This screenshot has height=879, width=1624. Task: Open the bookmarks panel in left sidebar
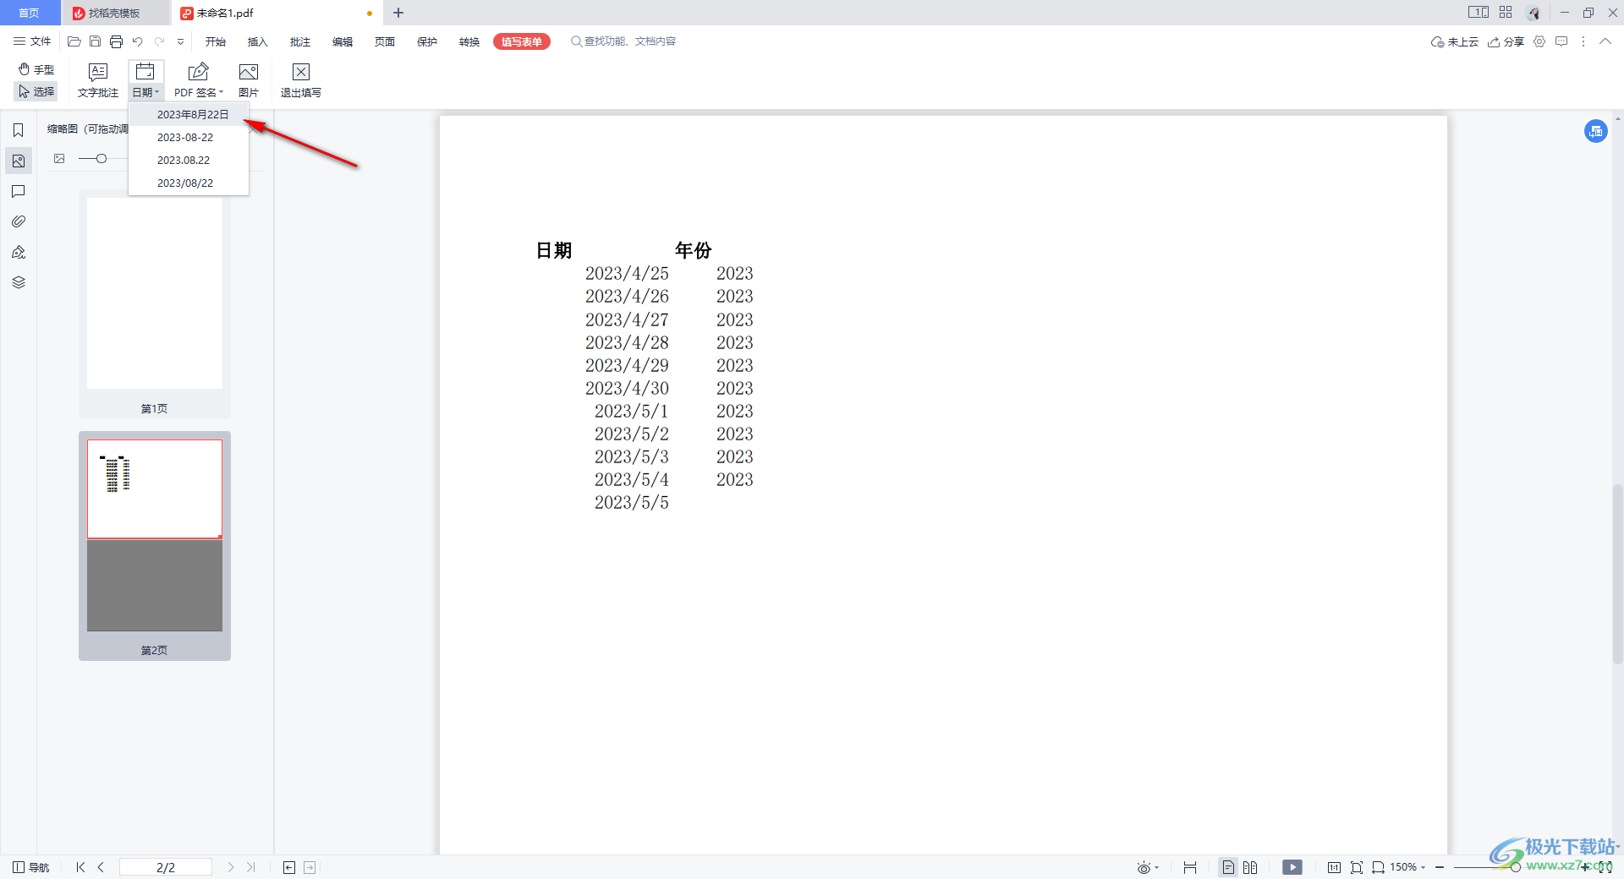click(x=19, y=130)
